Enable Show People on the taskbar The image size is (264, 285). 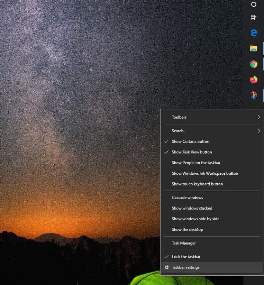(212, 163)
